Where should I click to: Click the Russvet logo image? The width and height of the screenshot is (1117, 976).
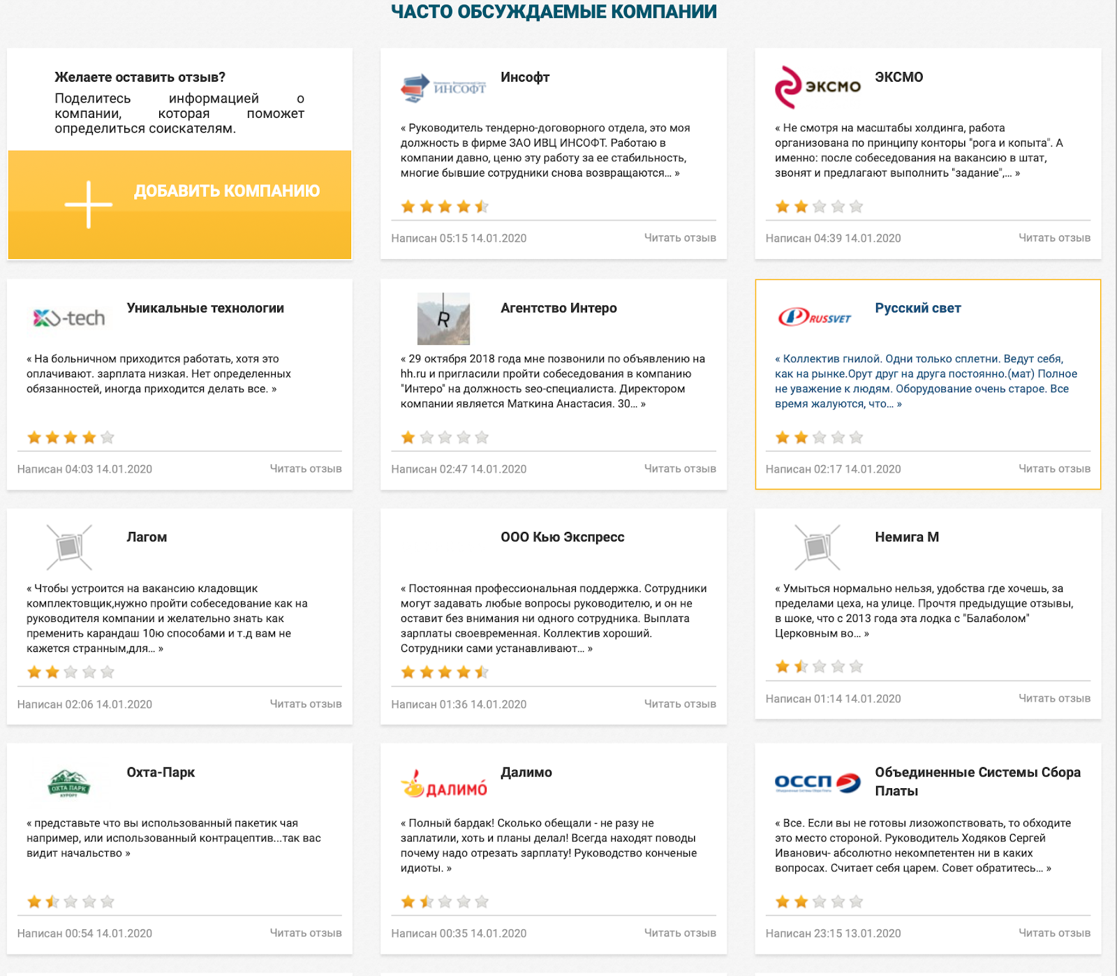[x=815, y=318]
